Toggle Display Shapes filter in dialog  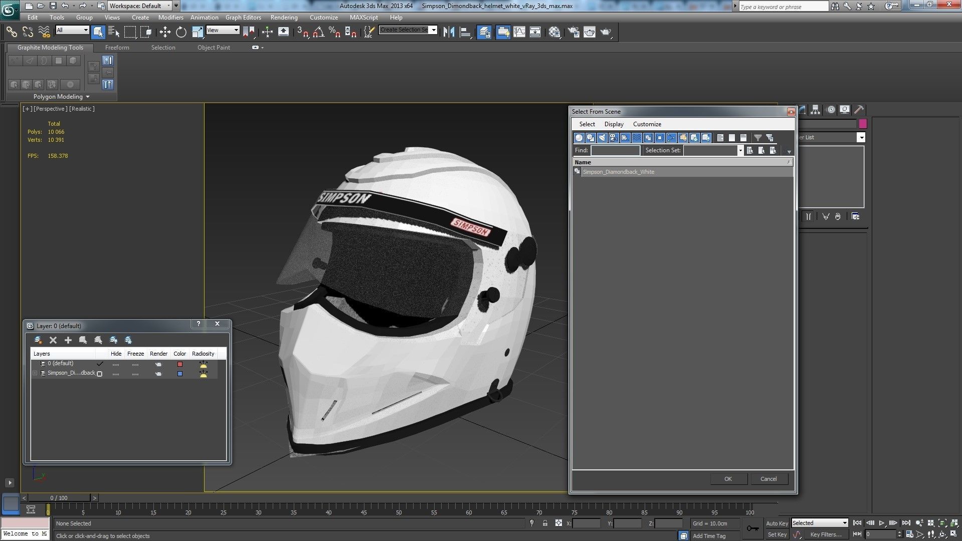tap(591, 137)
